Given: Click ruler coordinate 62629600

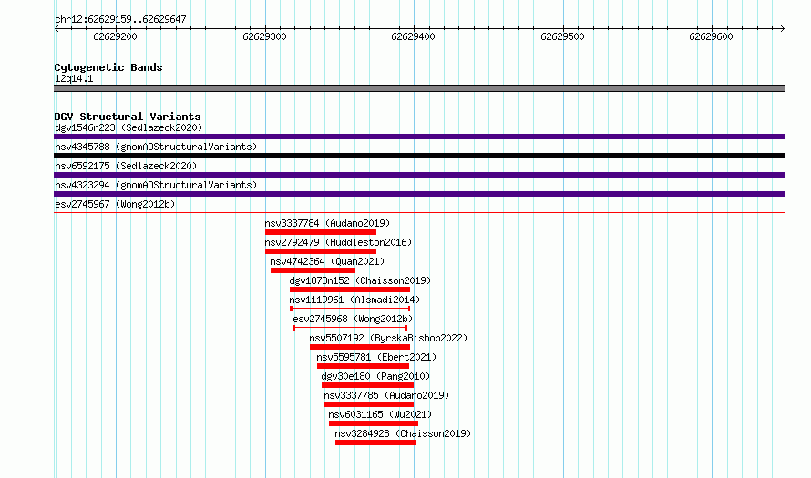Looking at the screenshot, I should [711, 36].
